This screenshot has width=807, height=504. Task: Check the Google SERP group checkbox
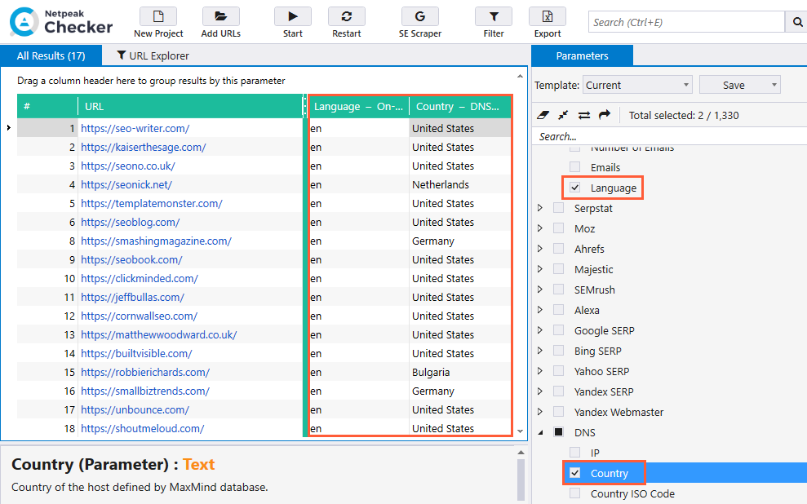point(558,330)
